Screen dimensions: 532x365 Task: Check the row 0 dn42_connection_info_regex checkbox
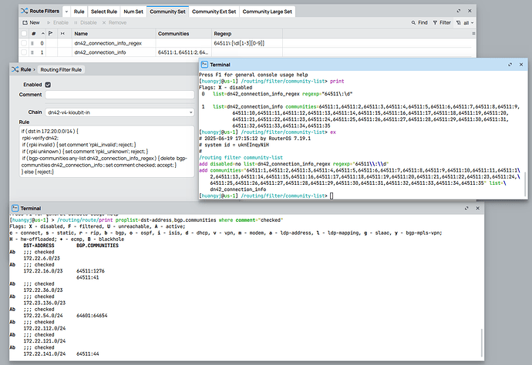(x=24, y=43)
